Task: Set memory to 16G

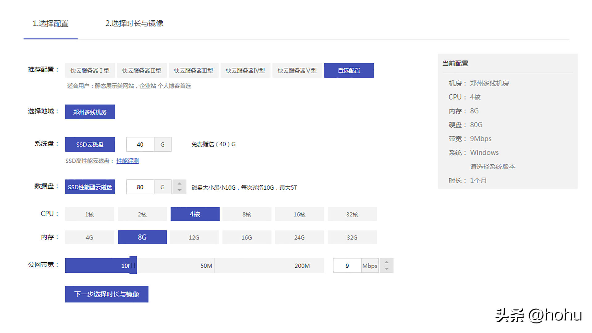Action: pos(247,237)
